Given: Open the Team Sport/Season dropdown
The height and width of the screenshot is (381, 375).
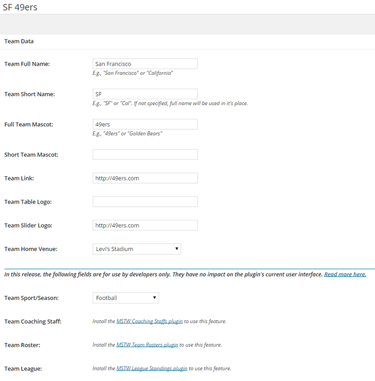Looking at the screenshot, I should (126, 298).
